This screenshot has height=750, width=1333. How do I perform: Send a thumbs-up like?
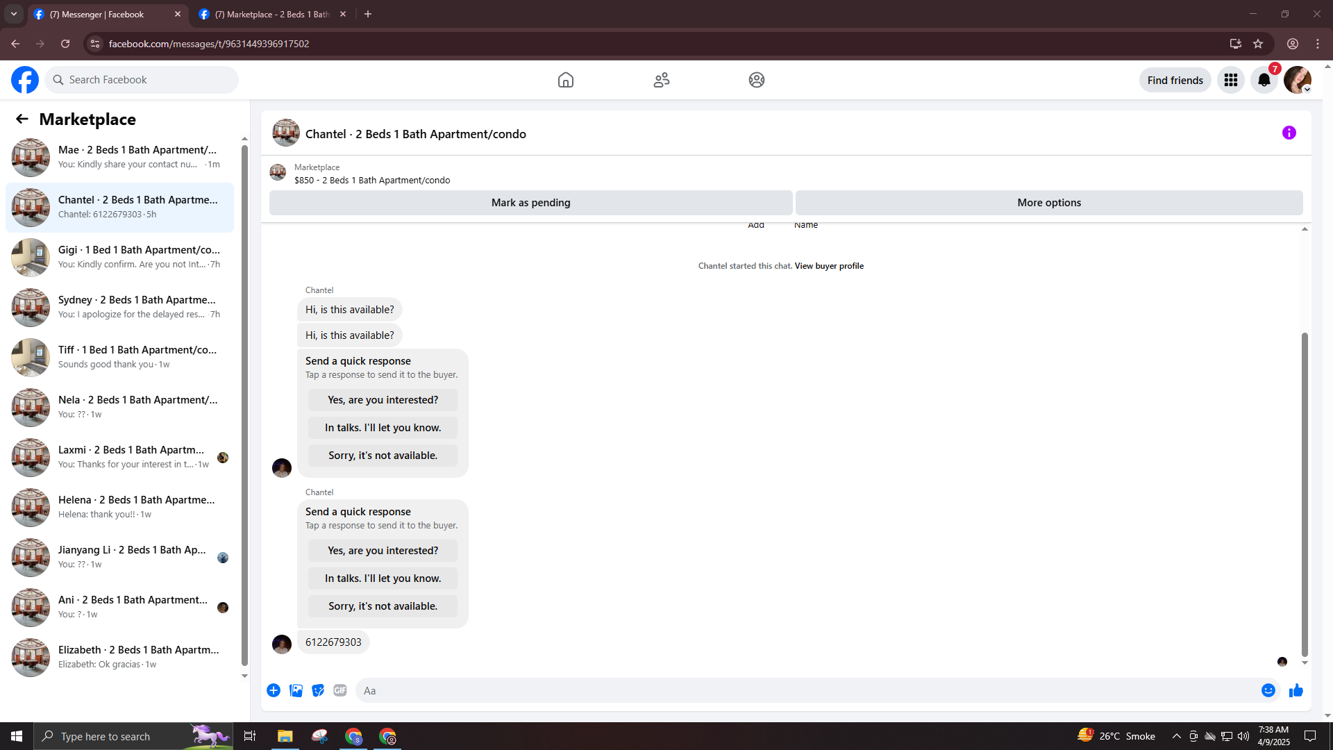[x=1296, y=690]
